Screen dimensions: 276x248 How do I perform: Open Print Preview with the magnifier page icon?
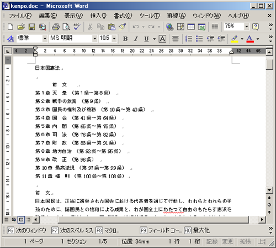pos(66,27)
